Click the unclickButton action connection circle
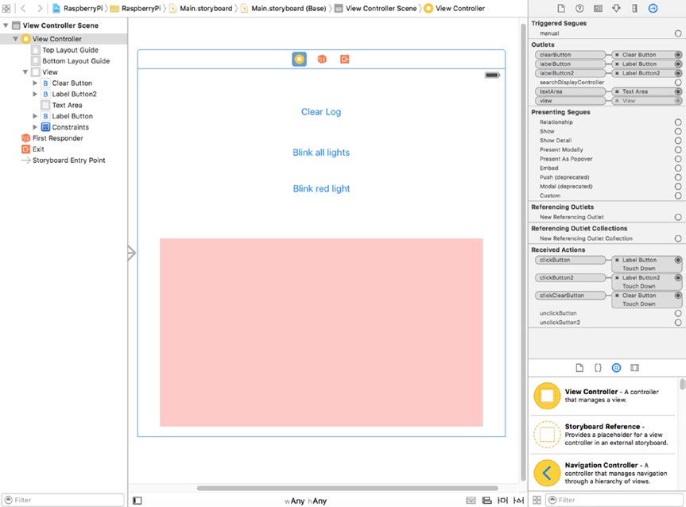This screenshot has height=507, width=686. pos(678,313)
